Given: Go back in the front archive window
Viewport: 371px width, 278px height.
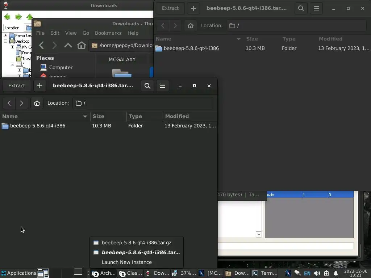Looking at the screenshot, I should click(9, 103).
